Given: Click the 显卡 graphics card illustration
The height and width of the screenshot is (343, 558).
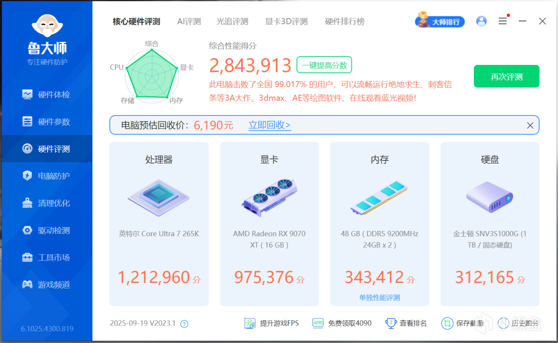Looking at the screenshot, I should tap(269, 197).
